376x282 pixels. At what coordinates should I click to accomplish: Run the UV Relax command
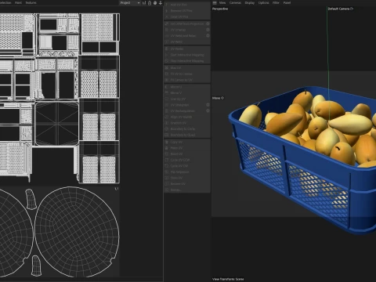click(187, 49)
